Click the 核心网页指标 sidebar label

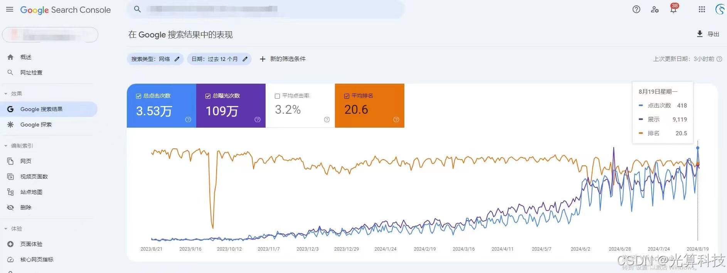click(x=37, y=260)
